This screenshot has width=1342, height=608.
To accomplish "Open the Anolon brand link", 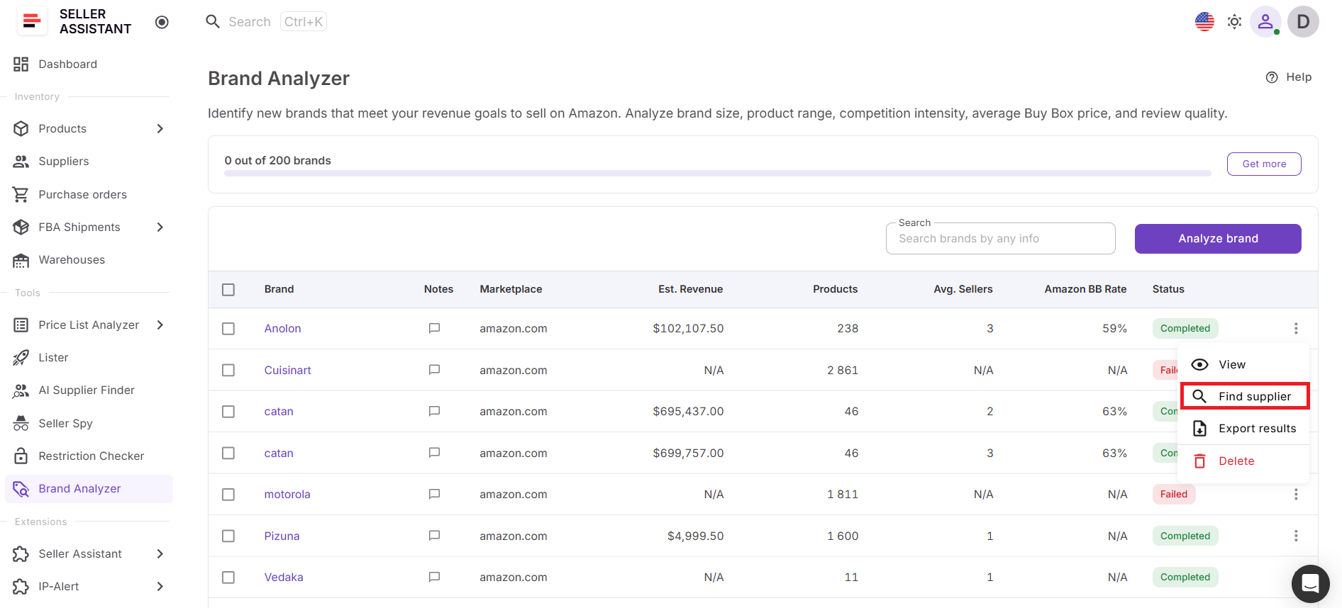I will 282,328.
